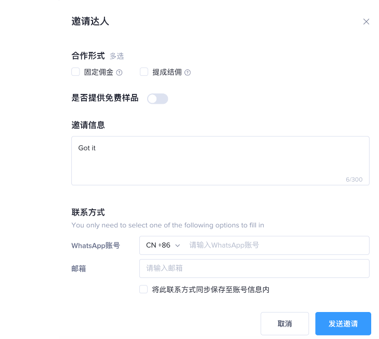Open the CN +86 country code dropdown

pos(162,245)
